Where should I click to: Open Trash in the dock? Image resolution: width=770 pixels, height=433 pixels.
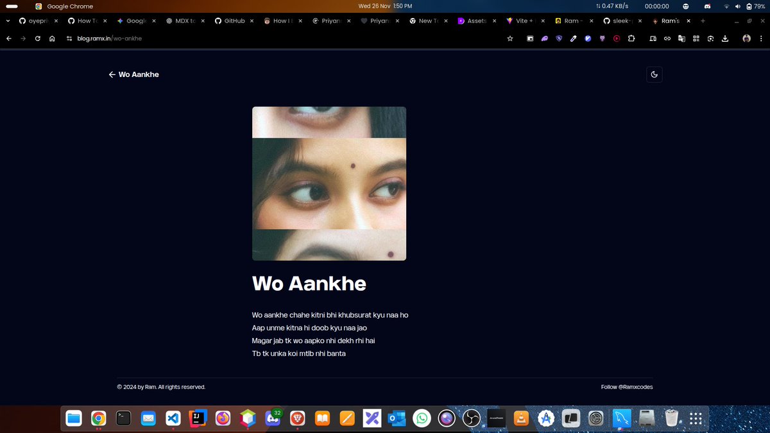671,419
